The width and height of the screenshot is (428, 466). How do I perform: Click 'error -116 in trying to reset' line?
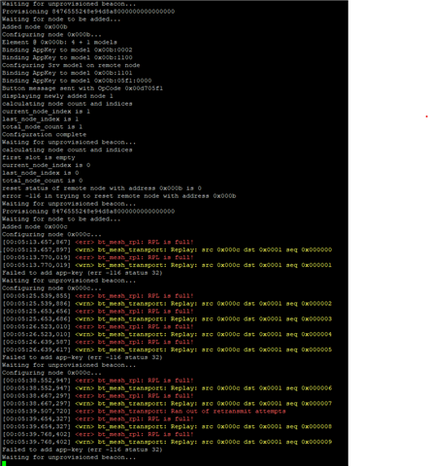pyautogui.click(x=119, y=196)
